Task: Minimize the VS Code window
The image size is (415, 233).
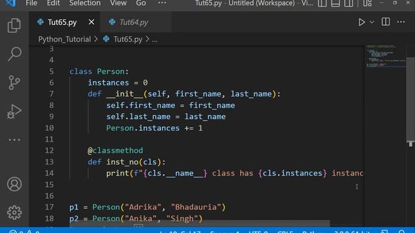Action: coord(381,3)
